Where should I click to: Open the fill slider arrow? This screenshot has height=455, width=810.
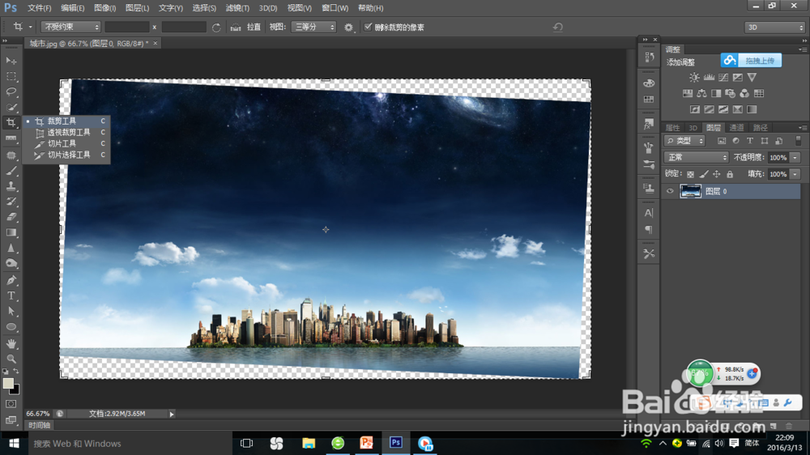pyautogui.click(x=795, y=174)
